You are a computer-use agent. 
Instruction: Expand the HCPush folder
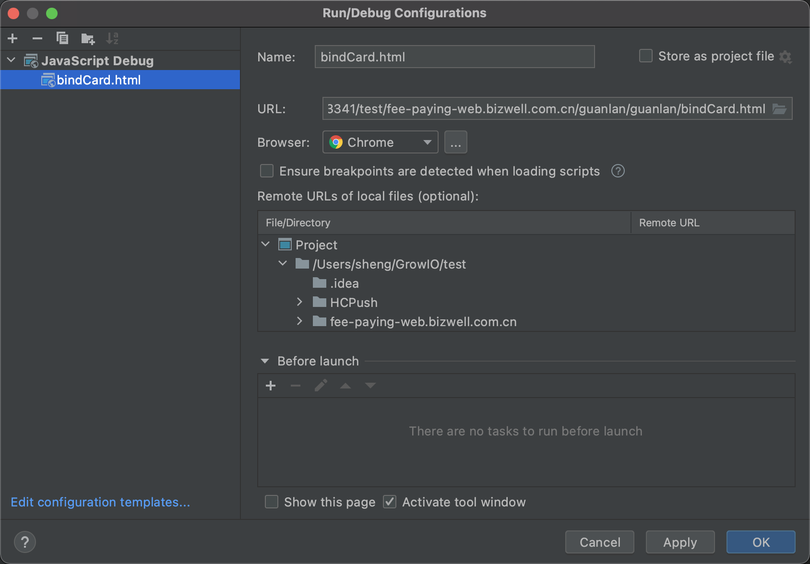click(x=299, y=302)
